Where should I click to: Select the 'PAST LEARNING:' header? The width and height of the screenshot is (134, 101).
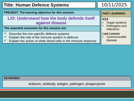coord(114,13)
